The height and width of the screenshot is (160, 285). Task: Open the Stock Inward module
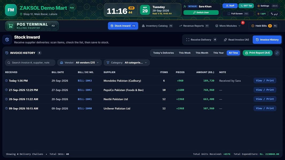[x=123, y=26]
